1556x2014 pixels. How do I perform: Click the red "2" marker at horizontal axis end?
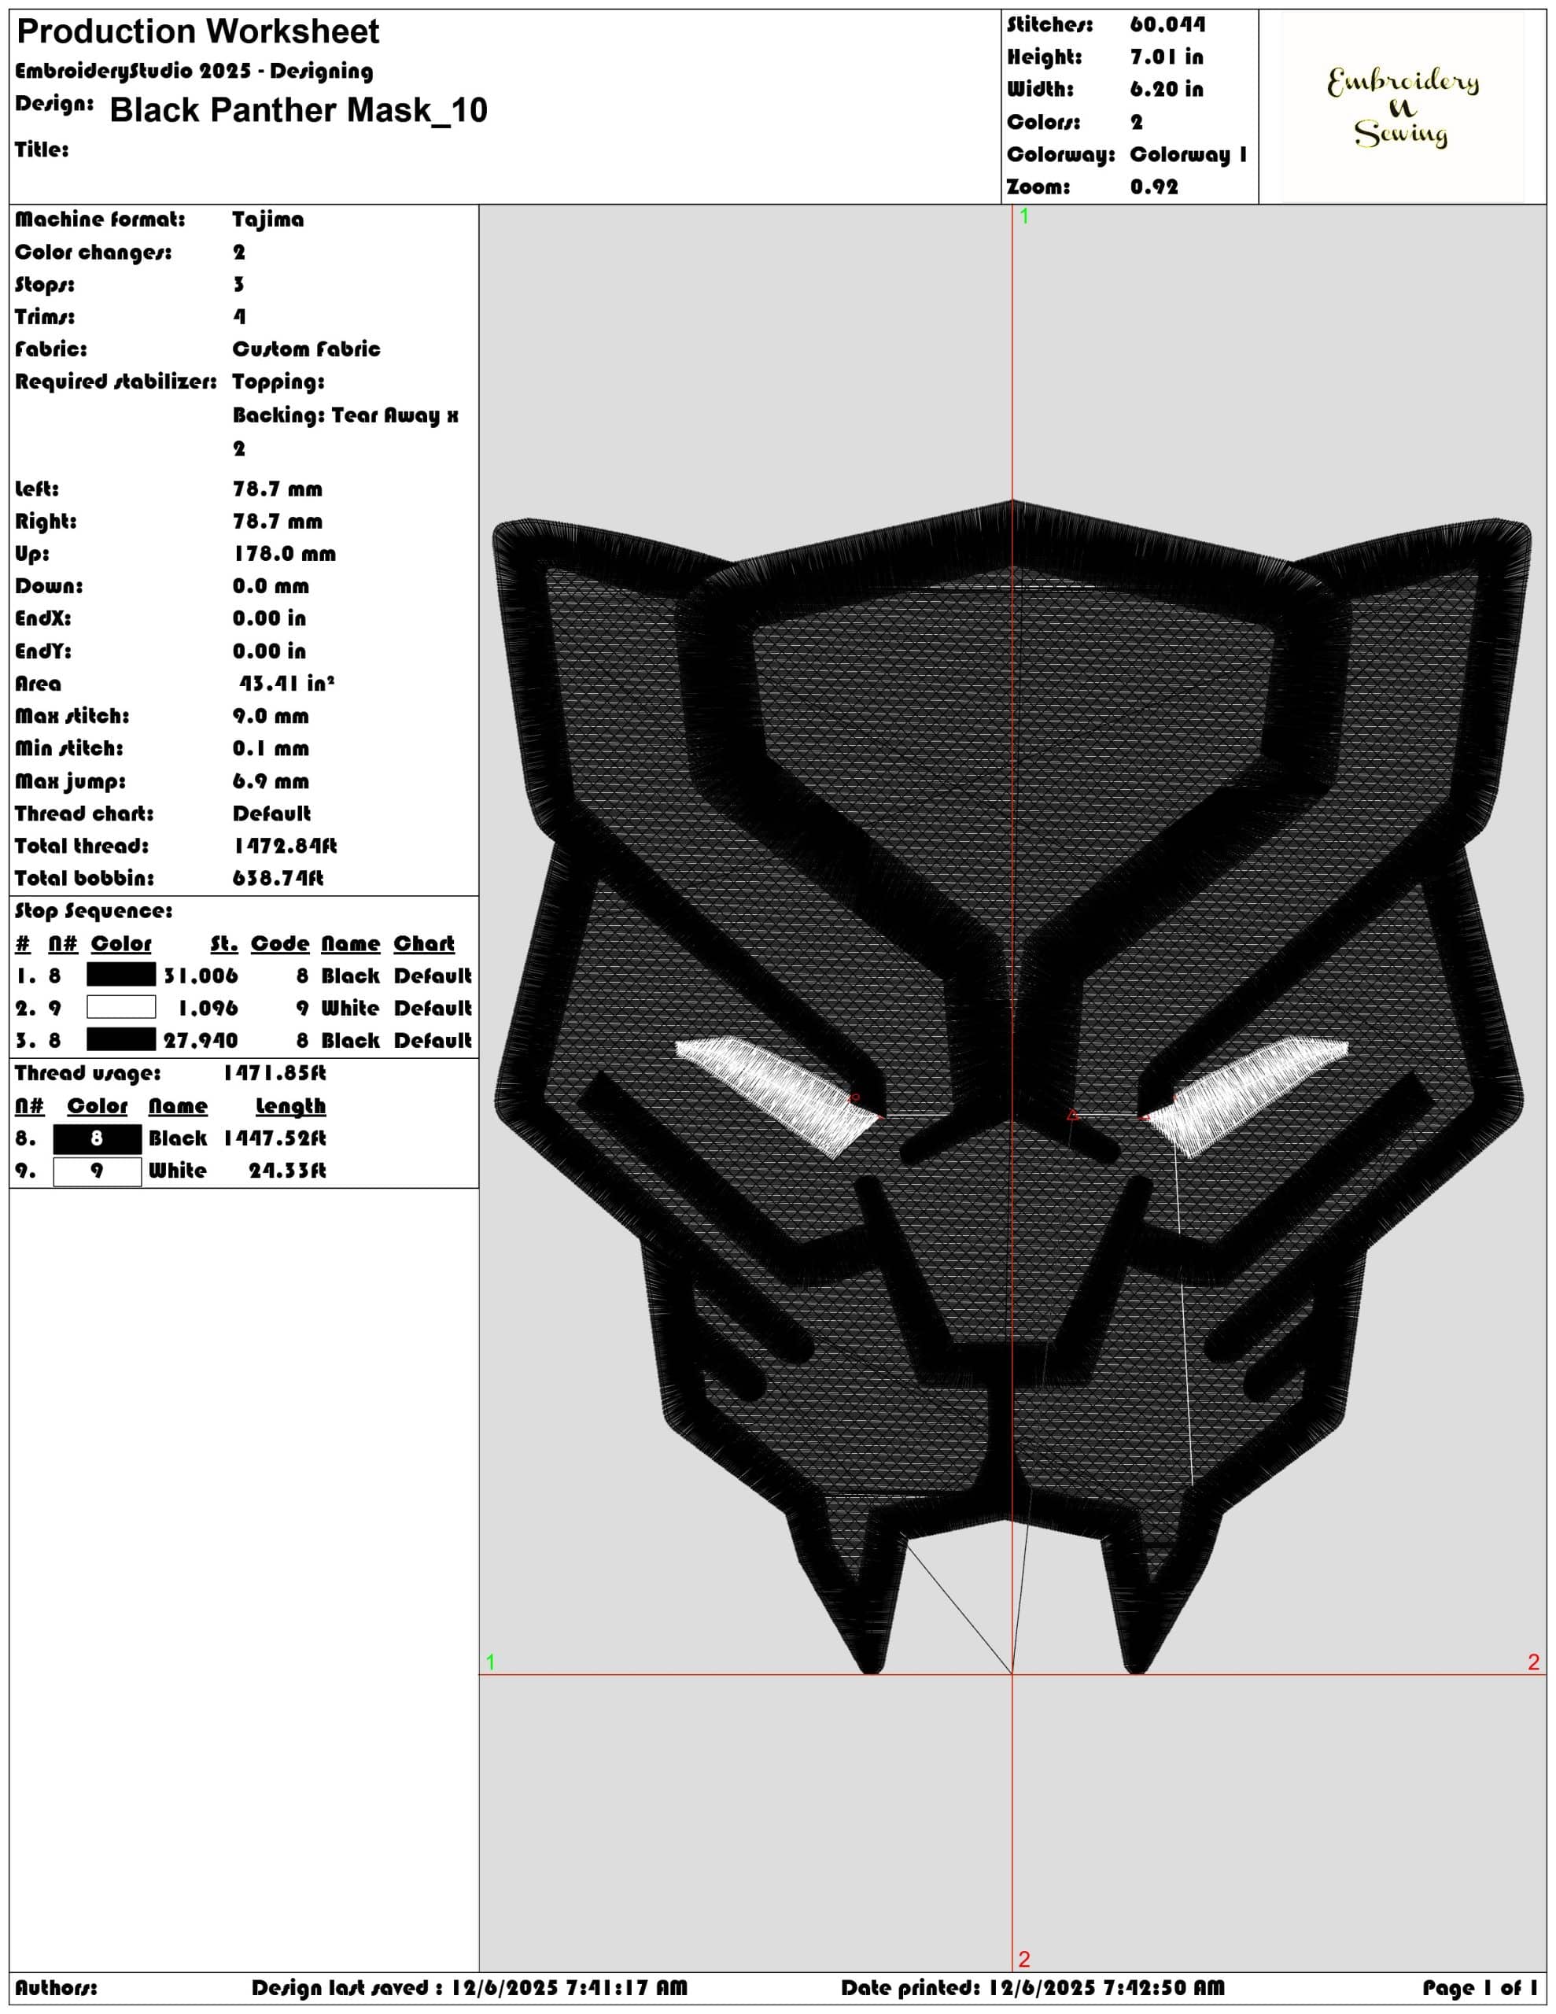1533,1662
